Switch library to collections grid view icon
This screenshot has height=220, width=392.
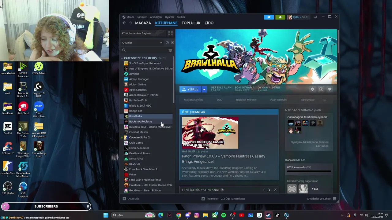point(170,33)
